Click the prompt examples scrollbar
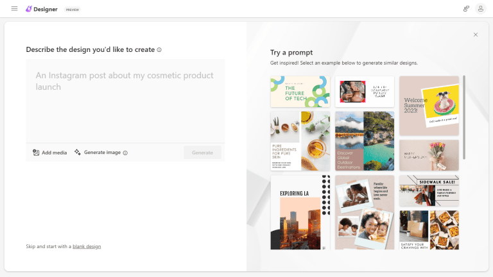 (x=463, y=117)
